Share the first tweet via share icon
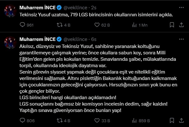The image size is (189, 127). pos(181,25)
